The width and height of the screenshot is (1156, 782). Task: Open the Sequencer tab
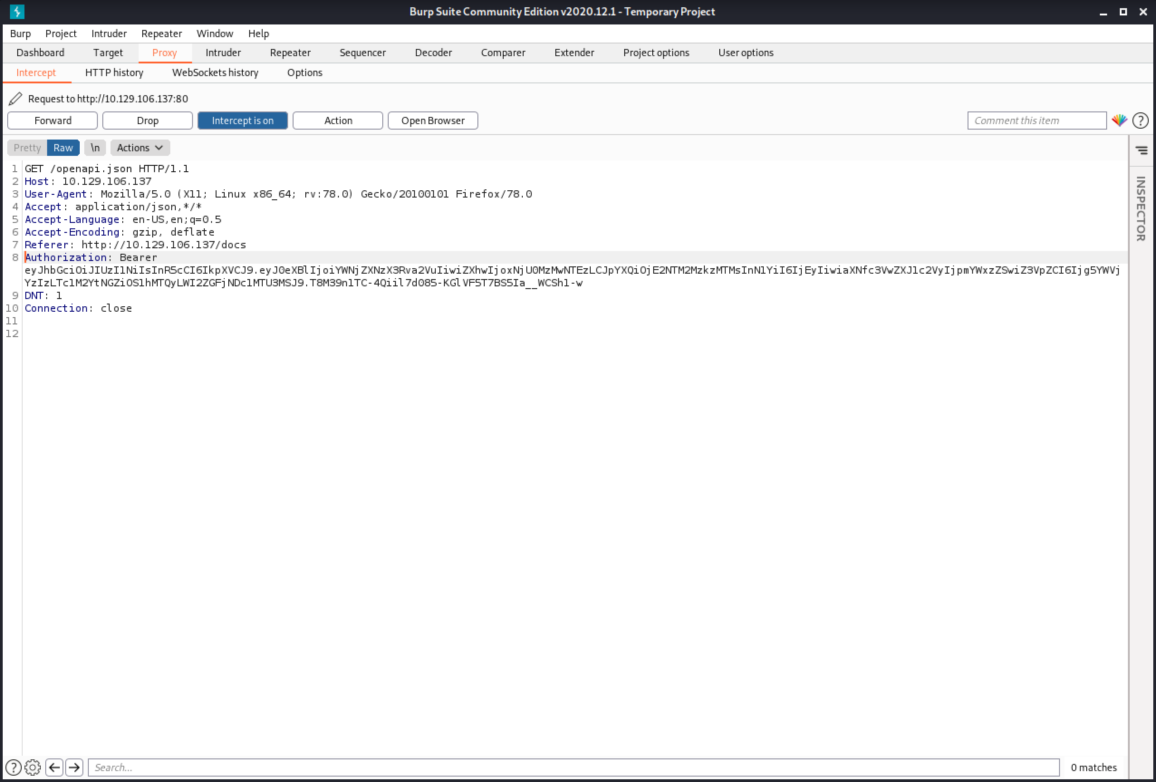tap(363, 53)
